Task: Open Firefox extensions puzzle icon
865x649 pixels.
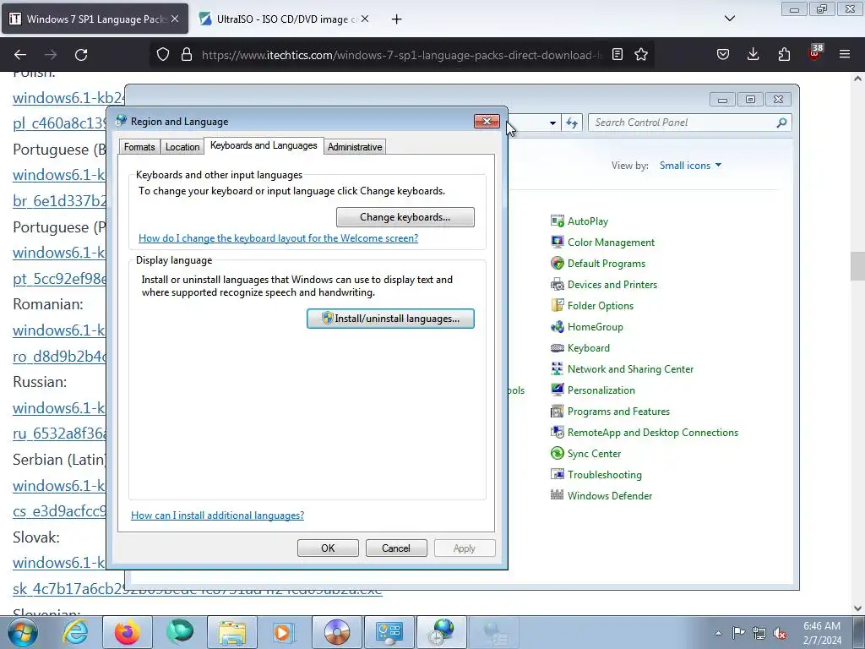Action: [x=784, y=54]
